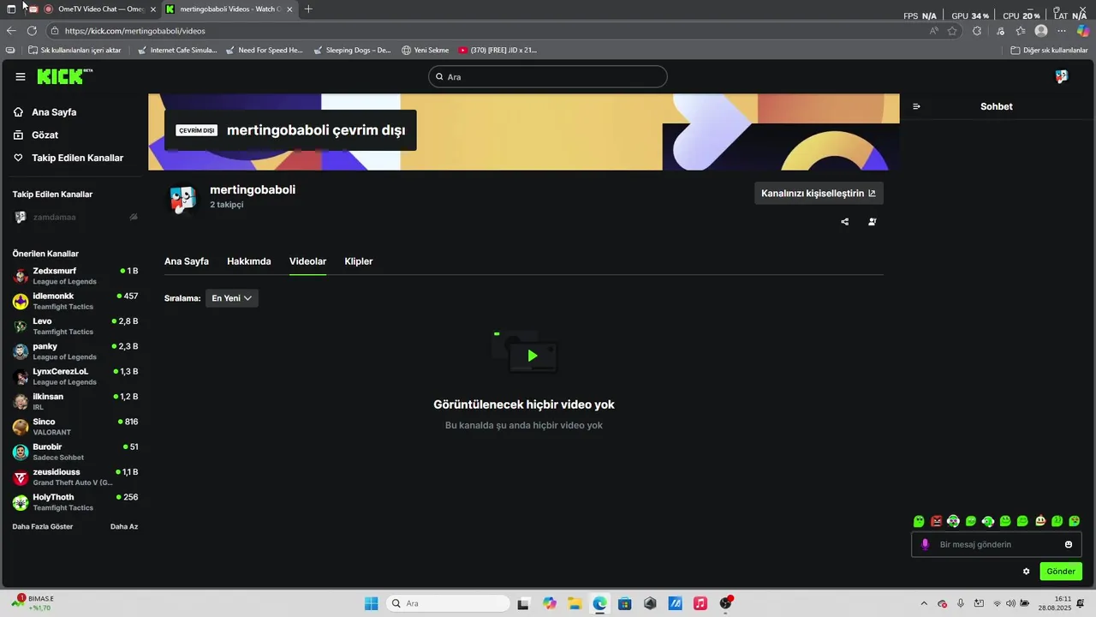
Task: Add this page to favorites star
Action: coord(952,31)
